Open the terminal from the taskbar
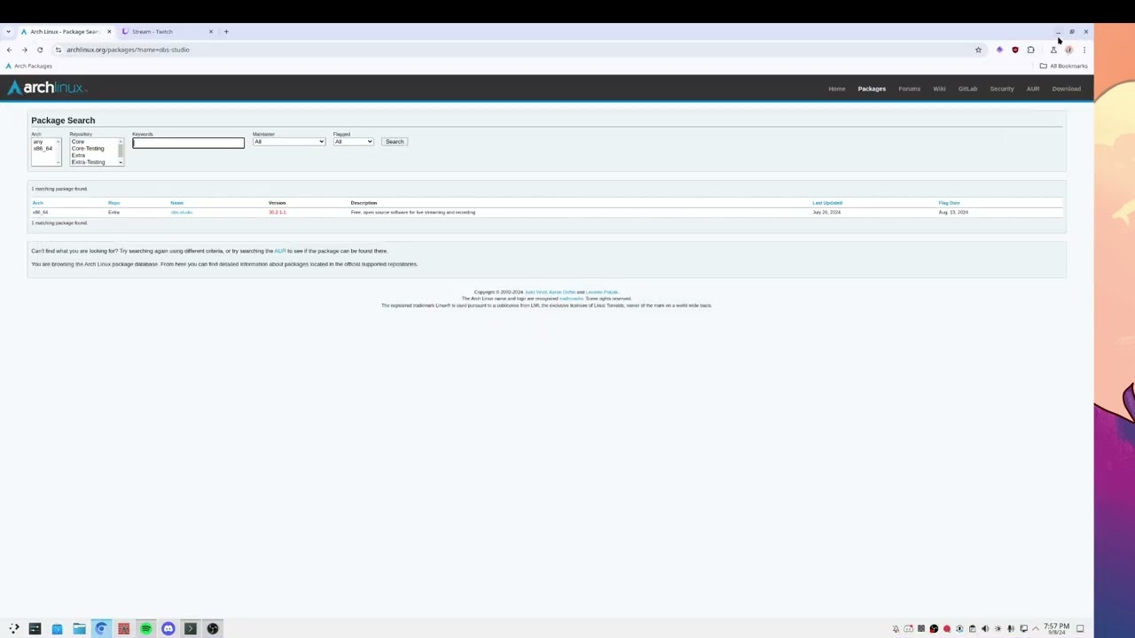This screenshot has height=638, width=1135. [190, 628]
